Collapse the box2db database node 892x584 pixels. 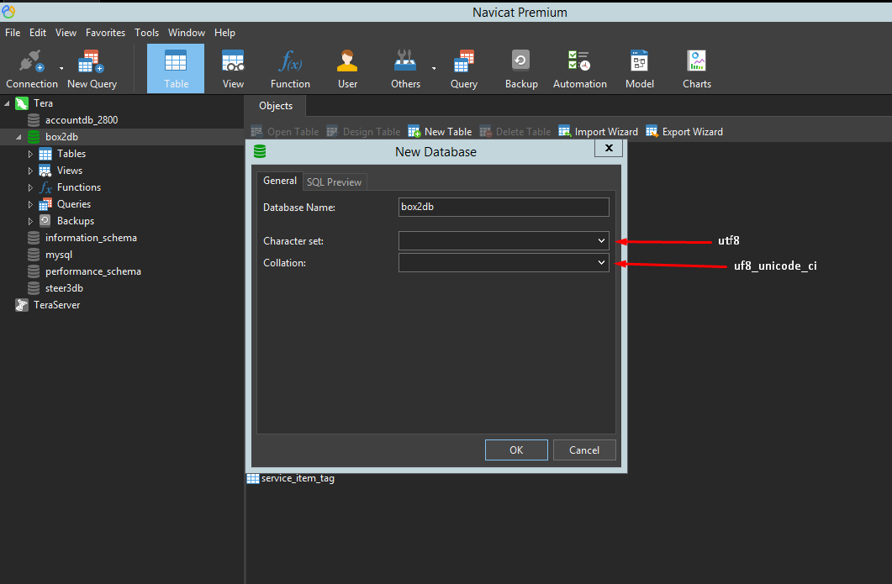tap(18, 137)
